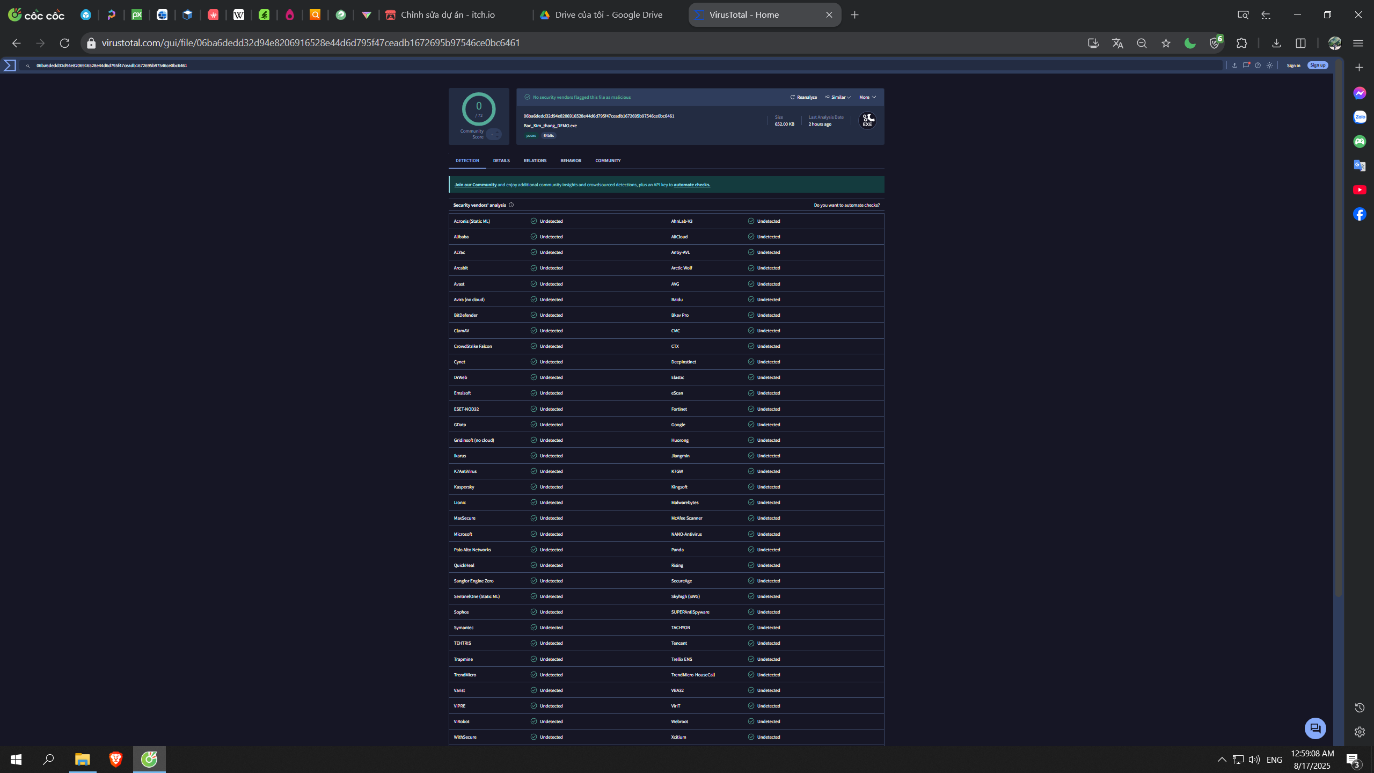Toggle the dark mode moon icon
This screenshot has height=773, width=1374.
pyautogui.click(x=1190, y=43)
